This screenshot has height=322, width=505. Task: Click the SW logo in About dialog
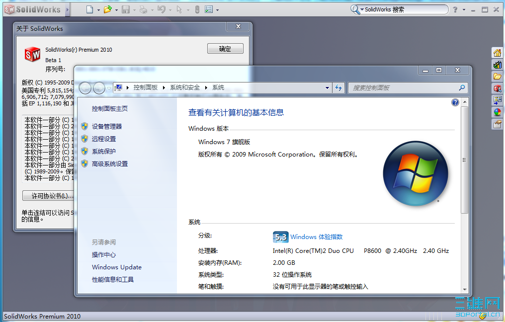(32, 55)
